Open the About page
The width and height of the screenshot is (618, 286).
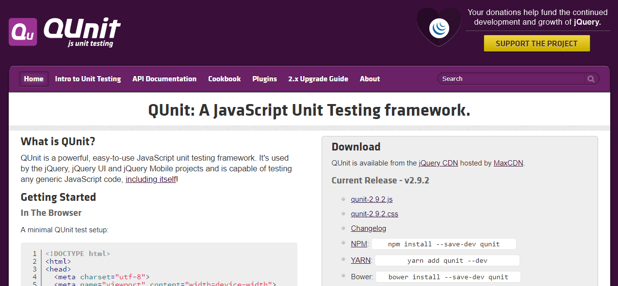(x=370, y=78)
